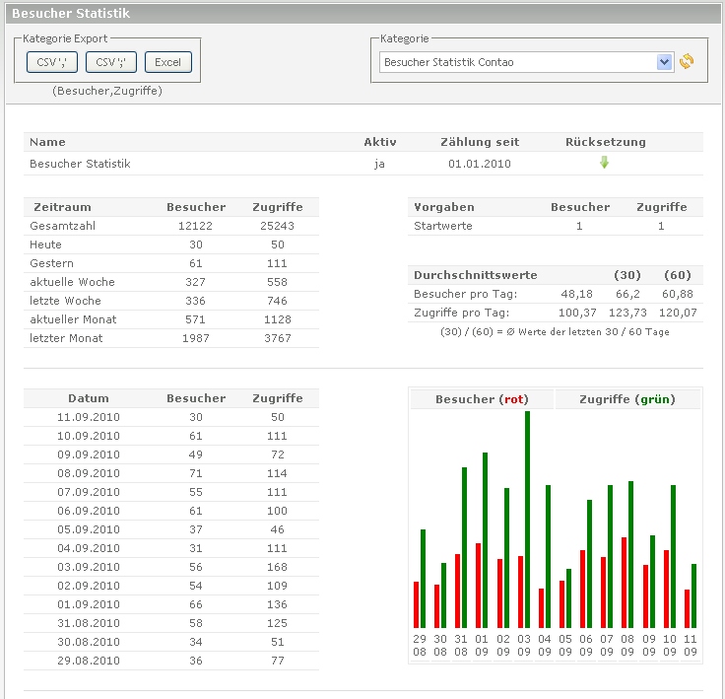Click the Besucher Statistik name entry
This screenshot has height=699, width=725.
80,164
